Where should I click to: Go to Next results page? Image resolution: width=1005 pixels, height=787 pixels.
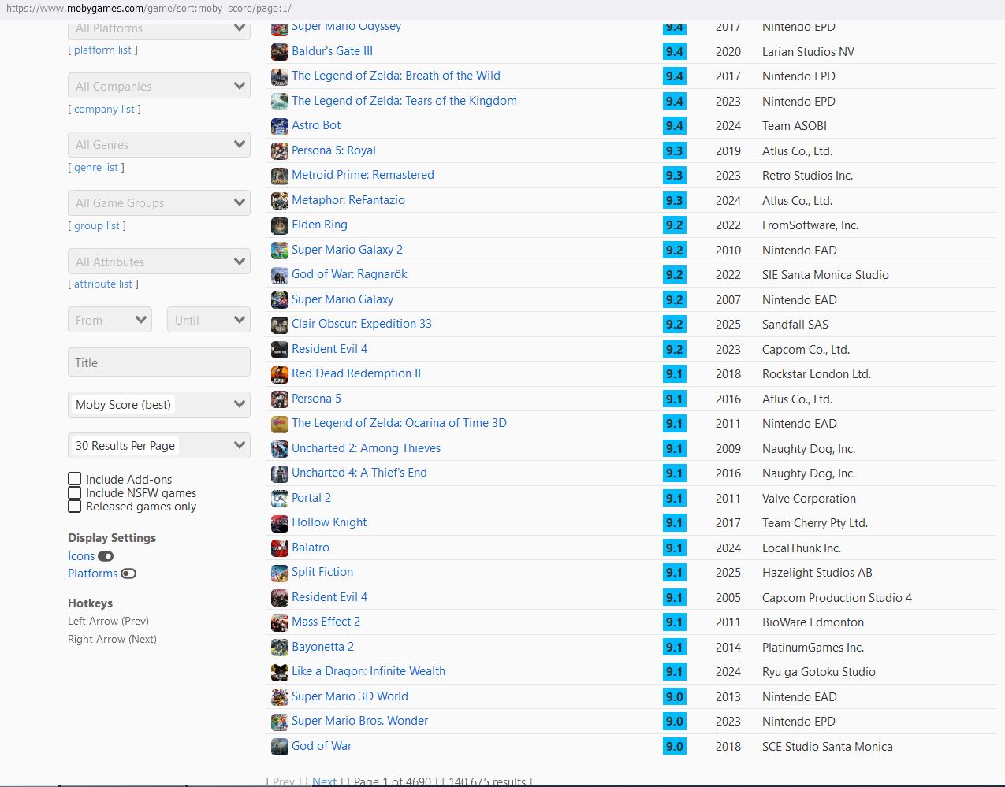324,781
